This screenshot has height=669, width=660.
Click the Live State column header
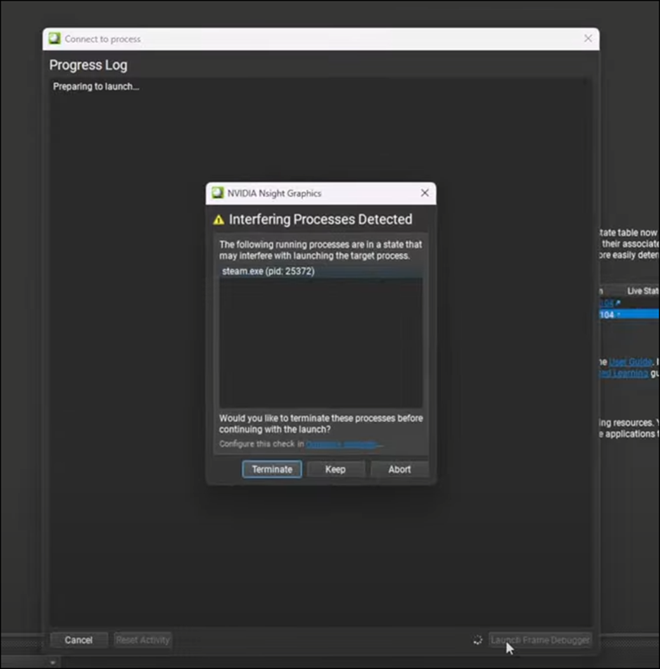[x=643, y=291]
